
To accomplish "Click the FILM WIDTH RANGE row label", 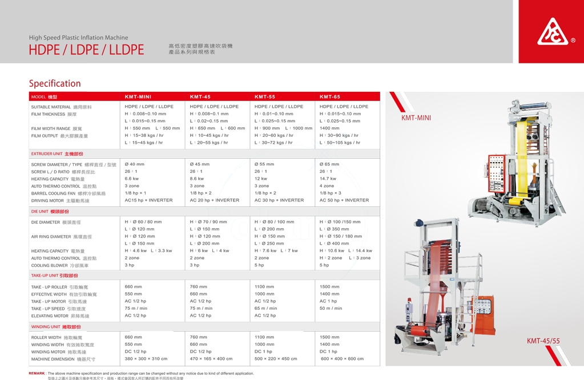I will (x=57, y=129).
